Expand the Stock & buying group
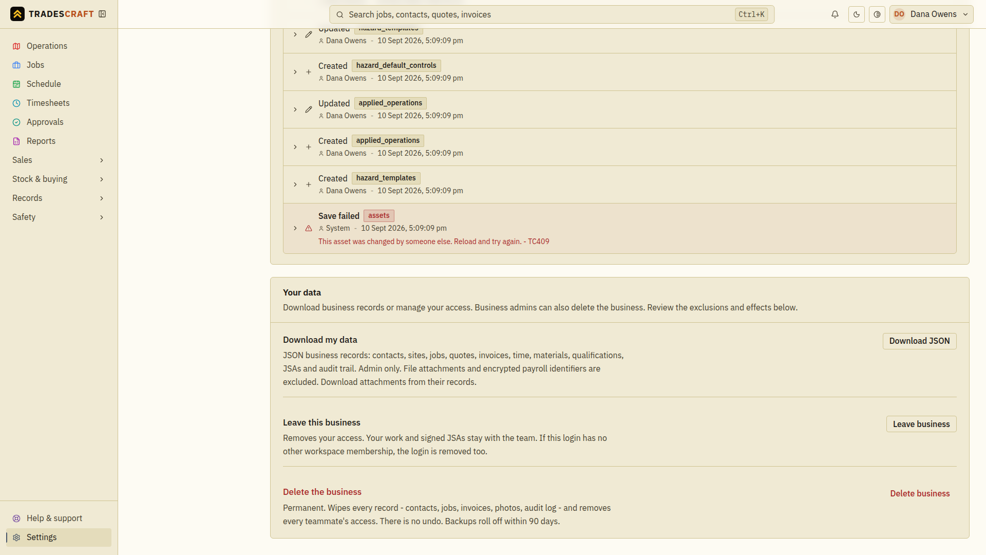 click(59, 179)
